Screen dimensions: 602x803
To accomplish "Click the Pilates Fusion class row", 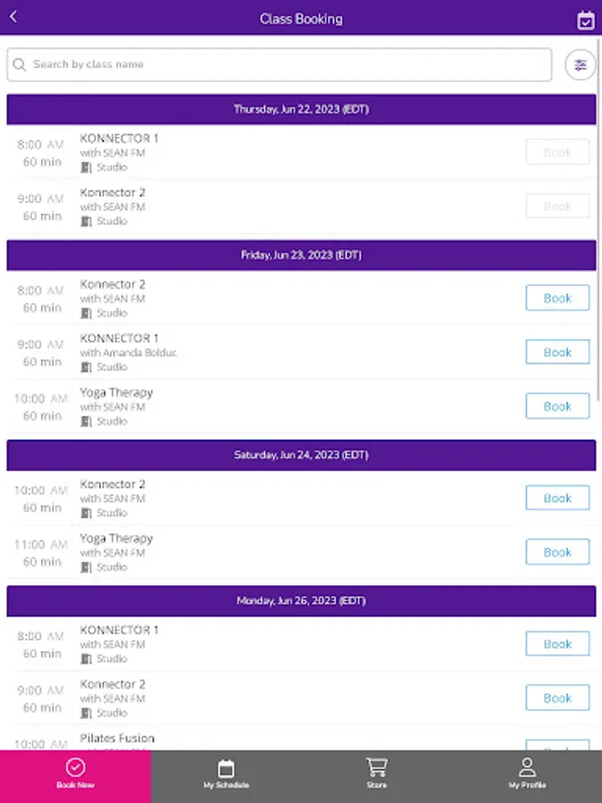I will click(x=268, y=741).
